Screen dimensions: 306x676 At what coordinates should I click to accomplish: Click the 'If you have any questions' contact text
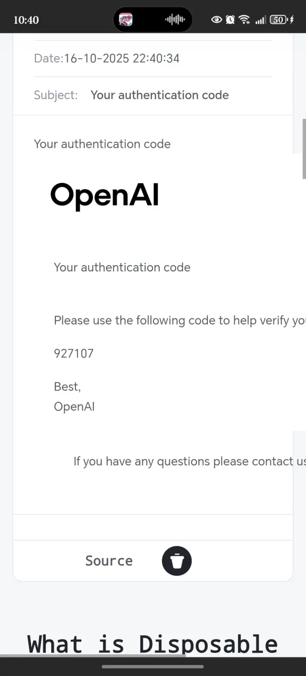[189, 462]
